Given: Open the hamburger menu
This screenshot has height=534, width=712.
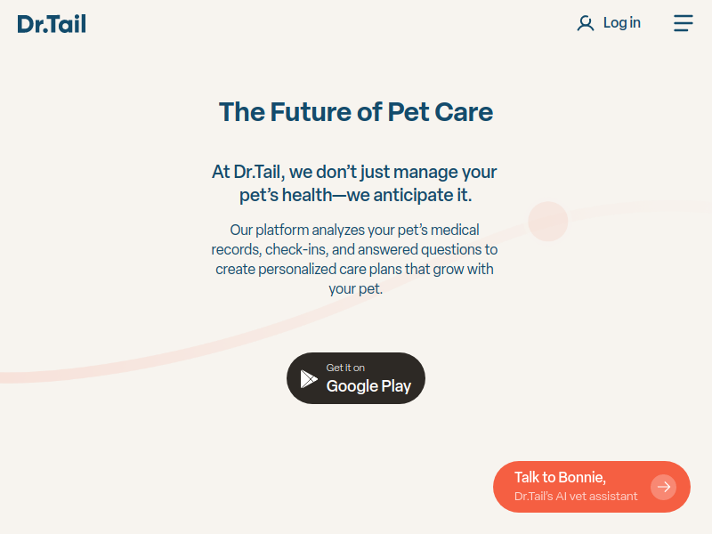Looking at the screenshot, I should tap(683, 23).
